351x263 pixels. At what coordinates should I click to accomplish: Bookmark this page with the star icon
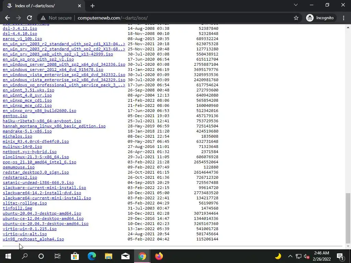pos(296,18)
